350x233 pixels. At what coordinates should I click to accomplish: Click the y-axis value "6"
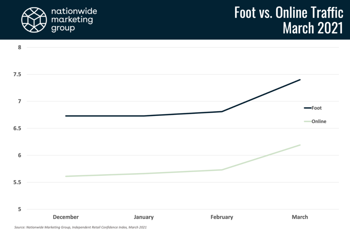(x=19, y=155)
